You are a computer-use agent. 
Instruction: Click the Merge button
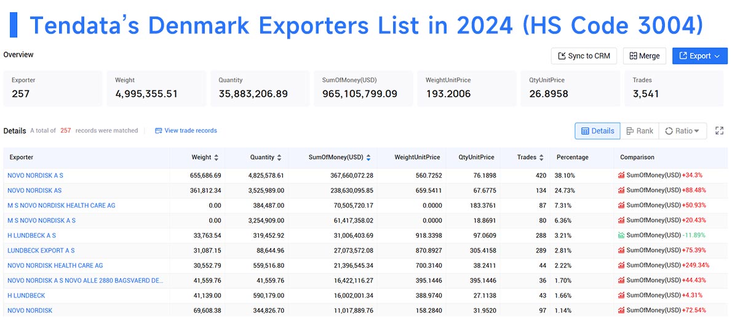click(645, 56)
